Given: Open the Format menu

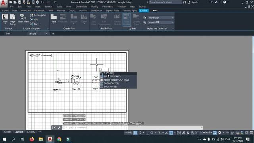Looking at the screenshot, I should tap(48, 6).
